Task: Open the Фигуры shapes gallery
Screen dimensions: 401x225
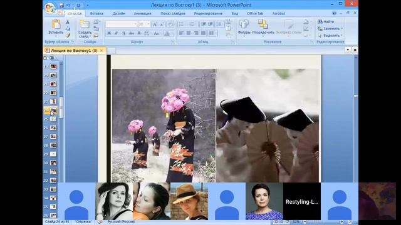Action: point(244,27)
